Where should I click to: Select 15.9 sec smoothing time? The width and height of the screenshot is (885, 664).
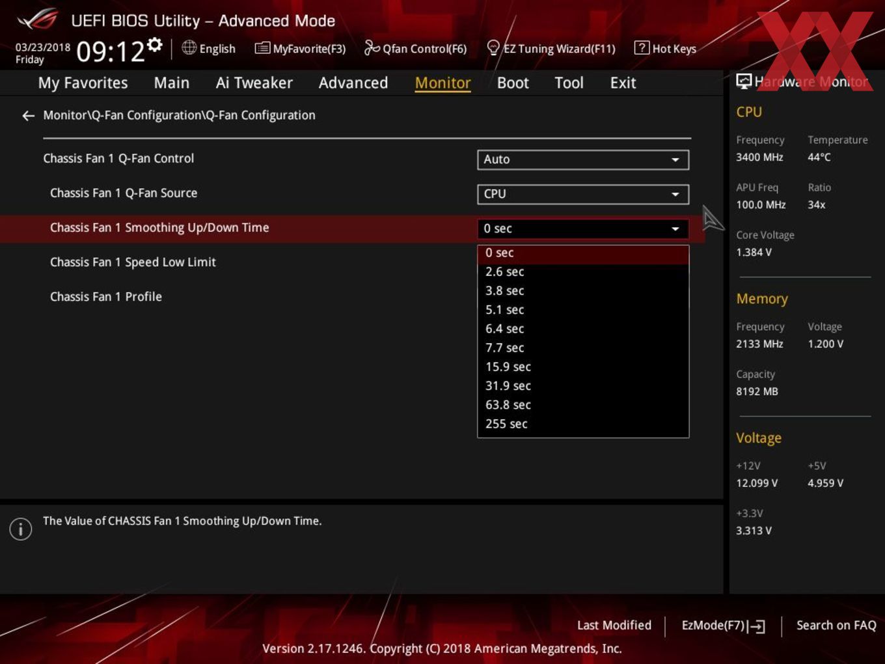click(x=583, y=367)
